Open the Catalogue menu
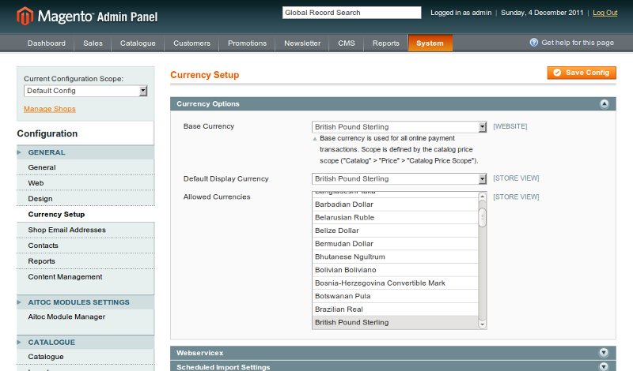633x371 pixels. point(138,43)
